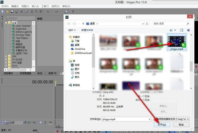The height and width of the screenshot is (133, 198).
Task: Open the 帮助(H) menu
Action: 66,6
